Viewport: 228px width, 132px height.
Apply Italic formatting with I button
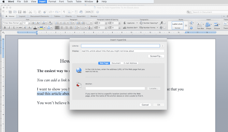coord(9,28)
